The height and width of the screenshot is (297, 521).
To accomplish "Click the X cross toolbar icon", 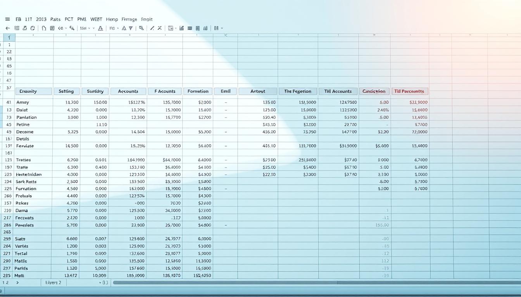I will point(159,28).
